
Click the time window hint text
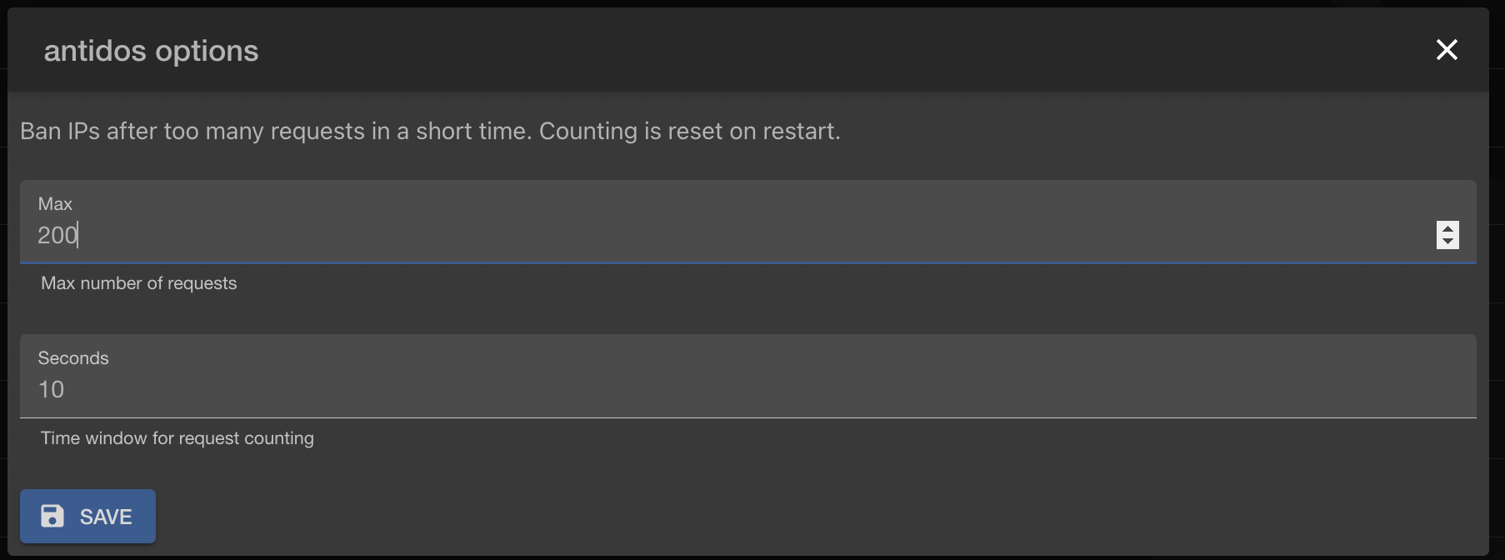point(177,437)
